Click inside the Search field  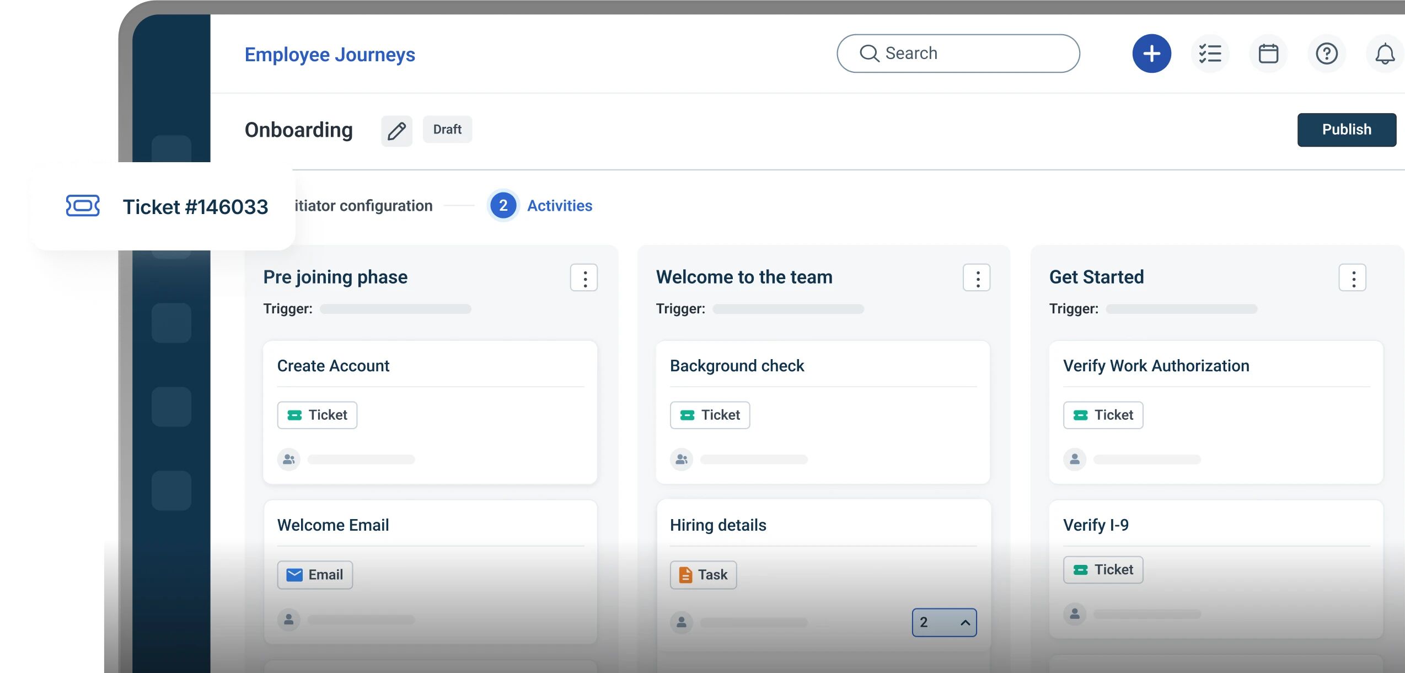coord(958,54)
